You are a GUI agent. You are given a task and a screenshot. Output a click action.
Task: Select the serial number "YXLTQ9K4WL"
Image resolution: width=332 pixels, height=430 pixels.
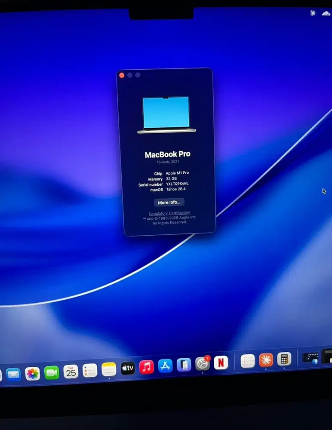[x=177, y=184]
